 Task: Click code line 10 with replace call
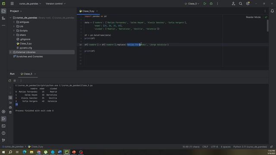pos(126,45)
